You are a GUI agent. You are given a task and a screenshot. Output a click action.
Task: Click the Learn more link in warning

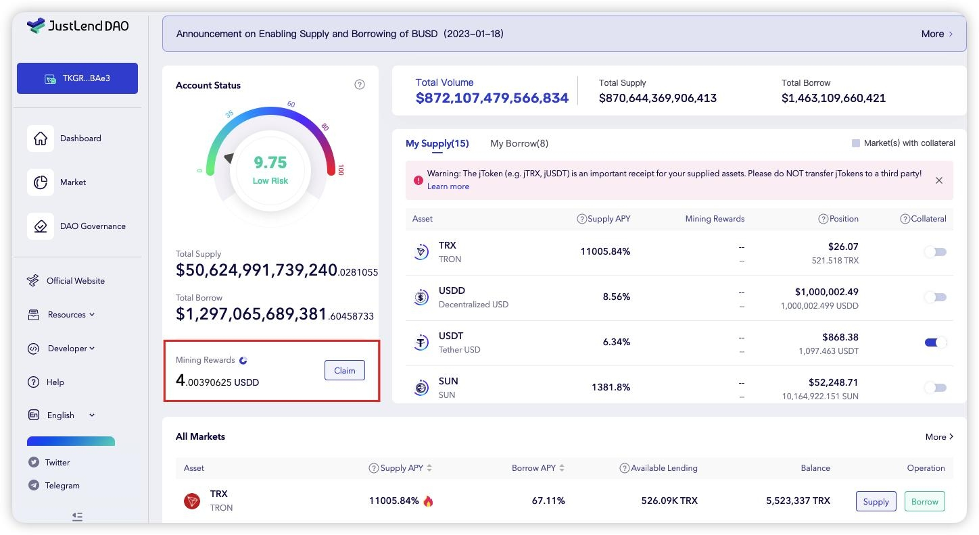coord(448,186)
